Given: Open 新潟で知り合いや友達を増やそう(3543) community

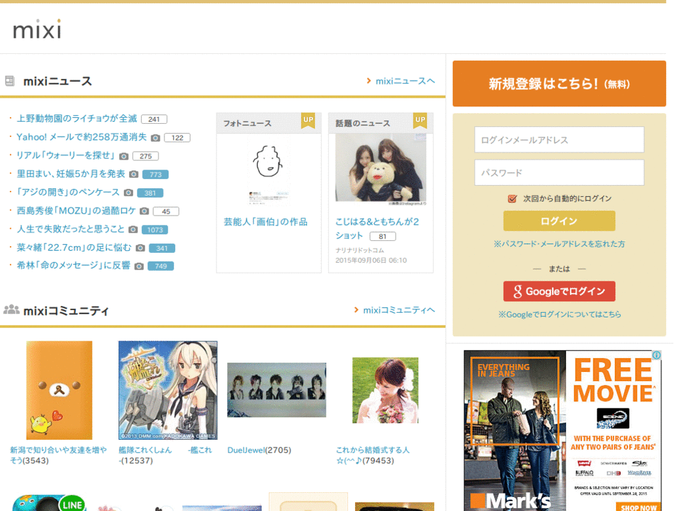Looking at the screenshot, I should pos(59,455).
